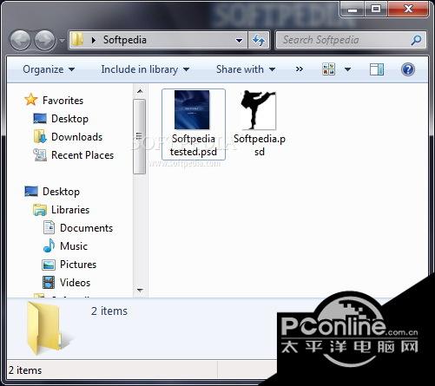Screen dimensions: 435x386
Task: Toggle the preview pane button
Action: coord(377,69)
